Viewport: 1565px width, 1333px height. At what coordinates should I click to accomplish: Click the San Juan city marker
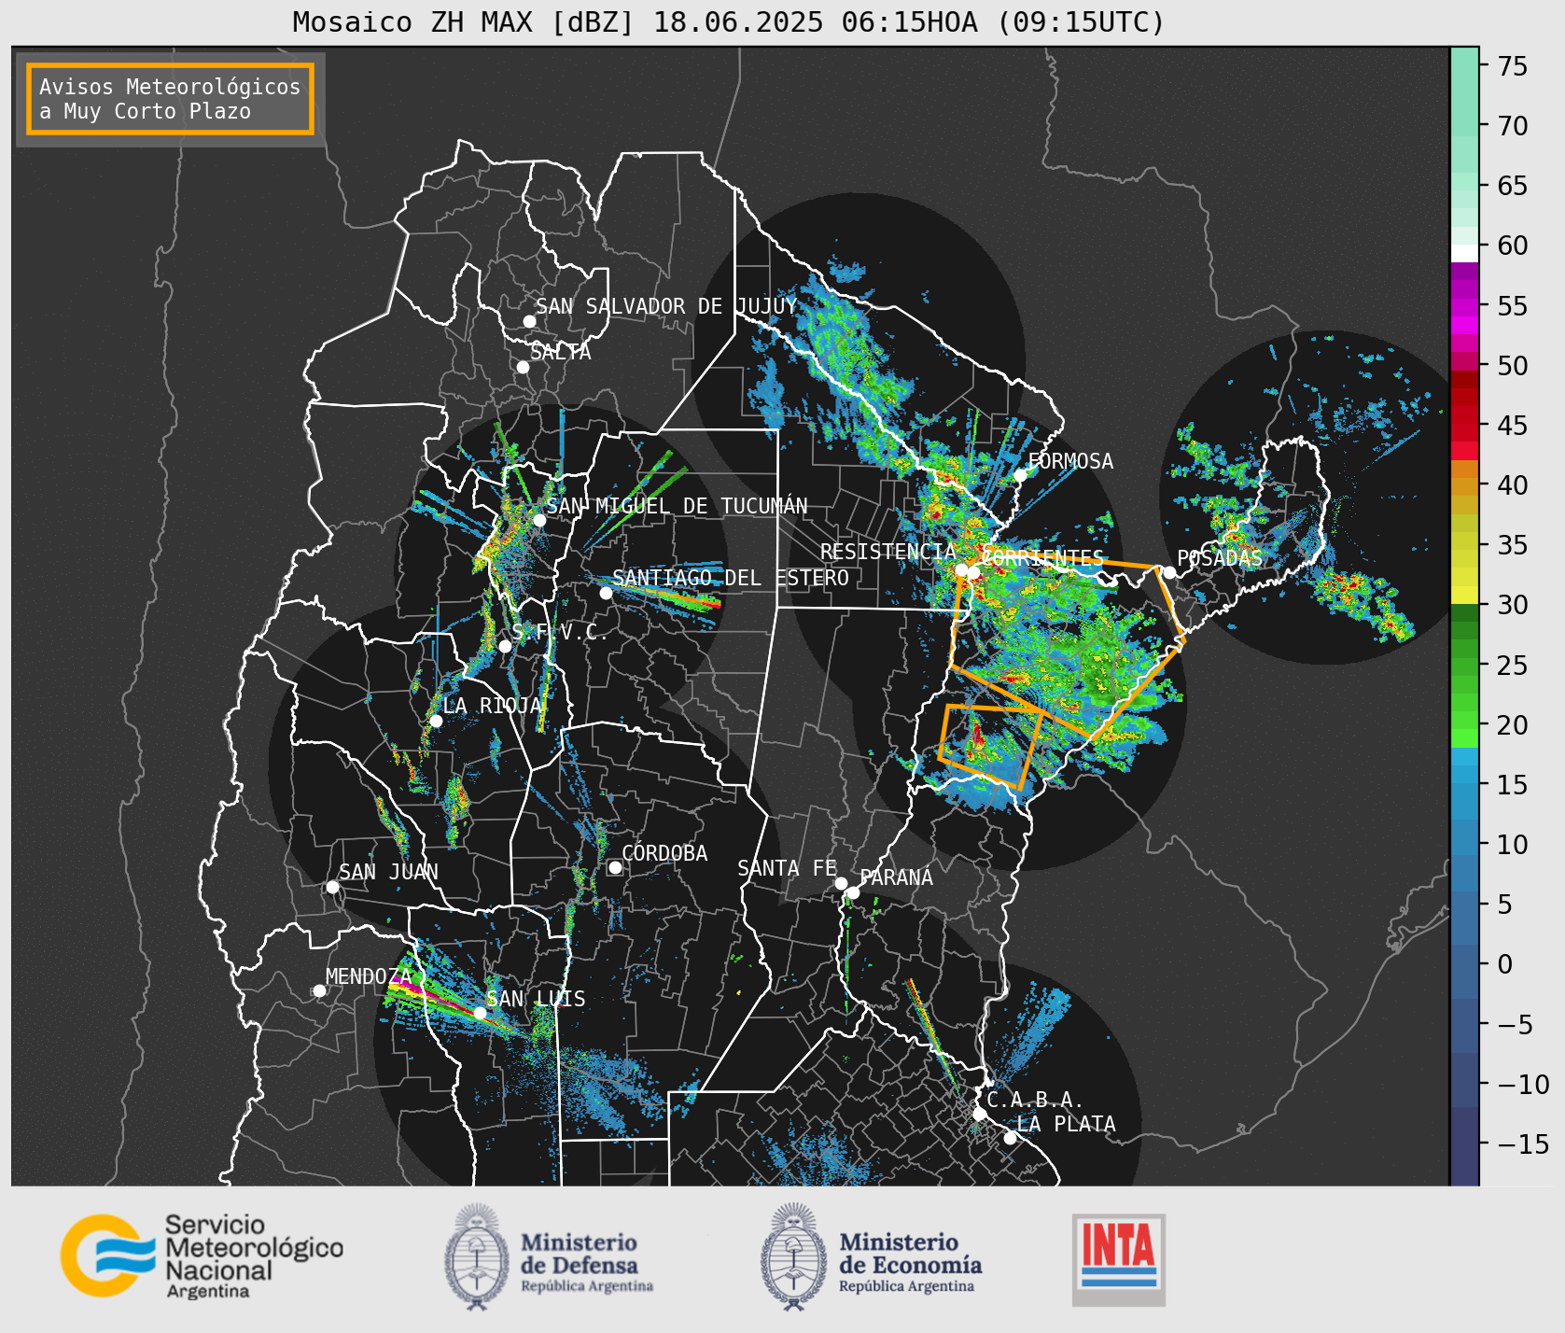coord(332,887)
